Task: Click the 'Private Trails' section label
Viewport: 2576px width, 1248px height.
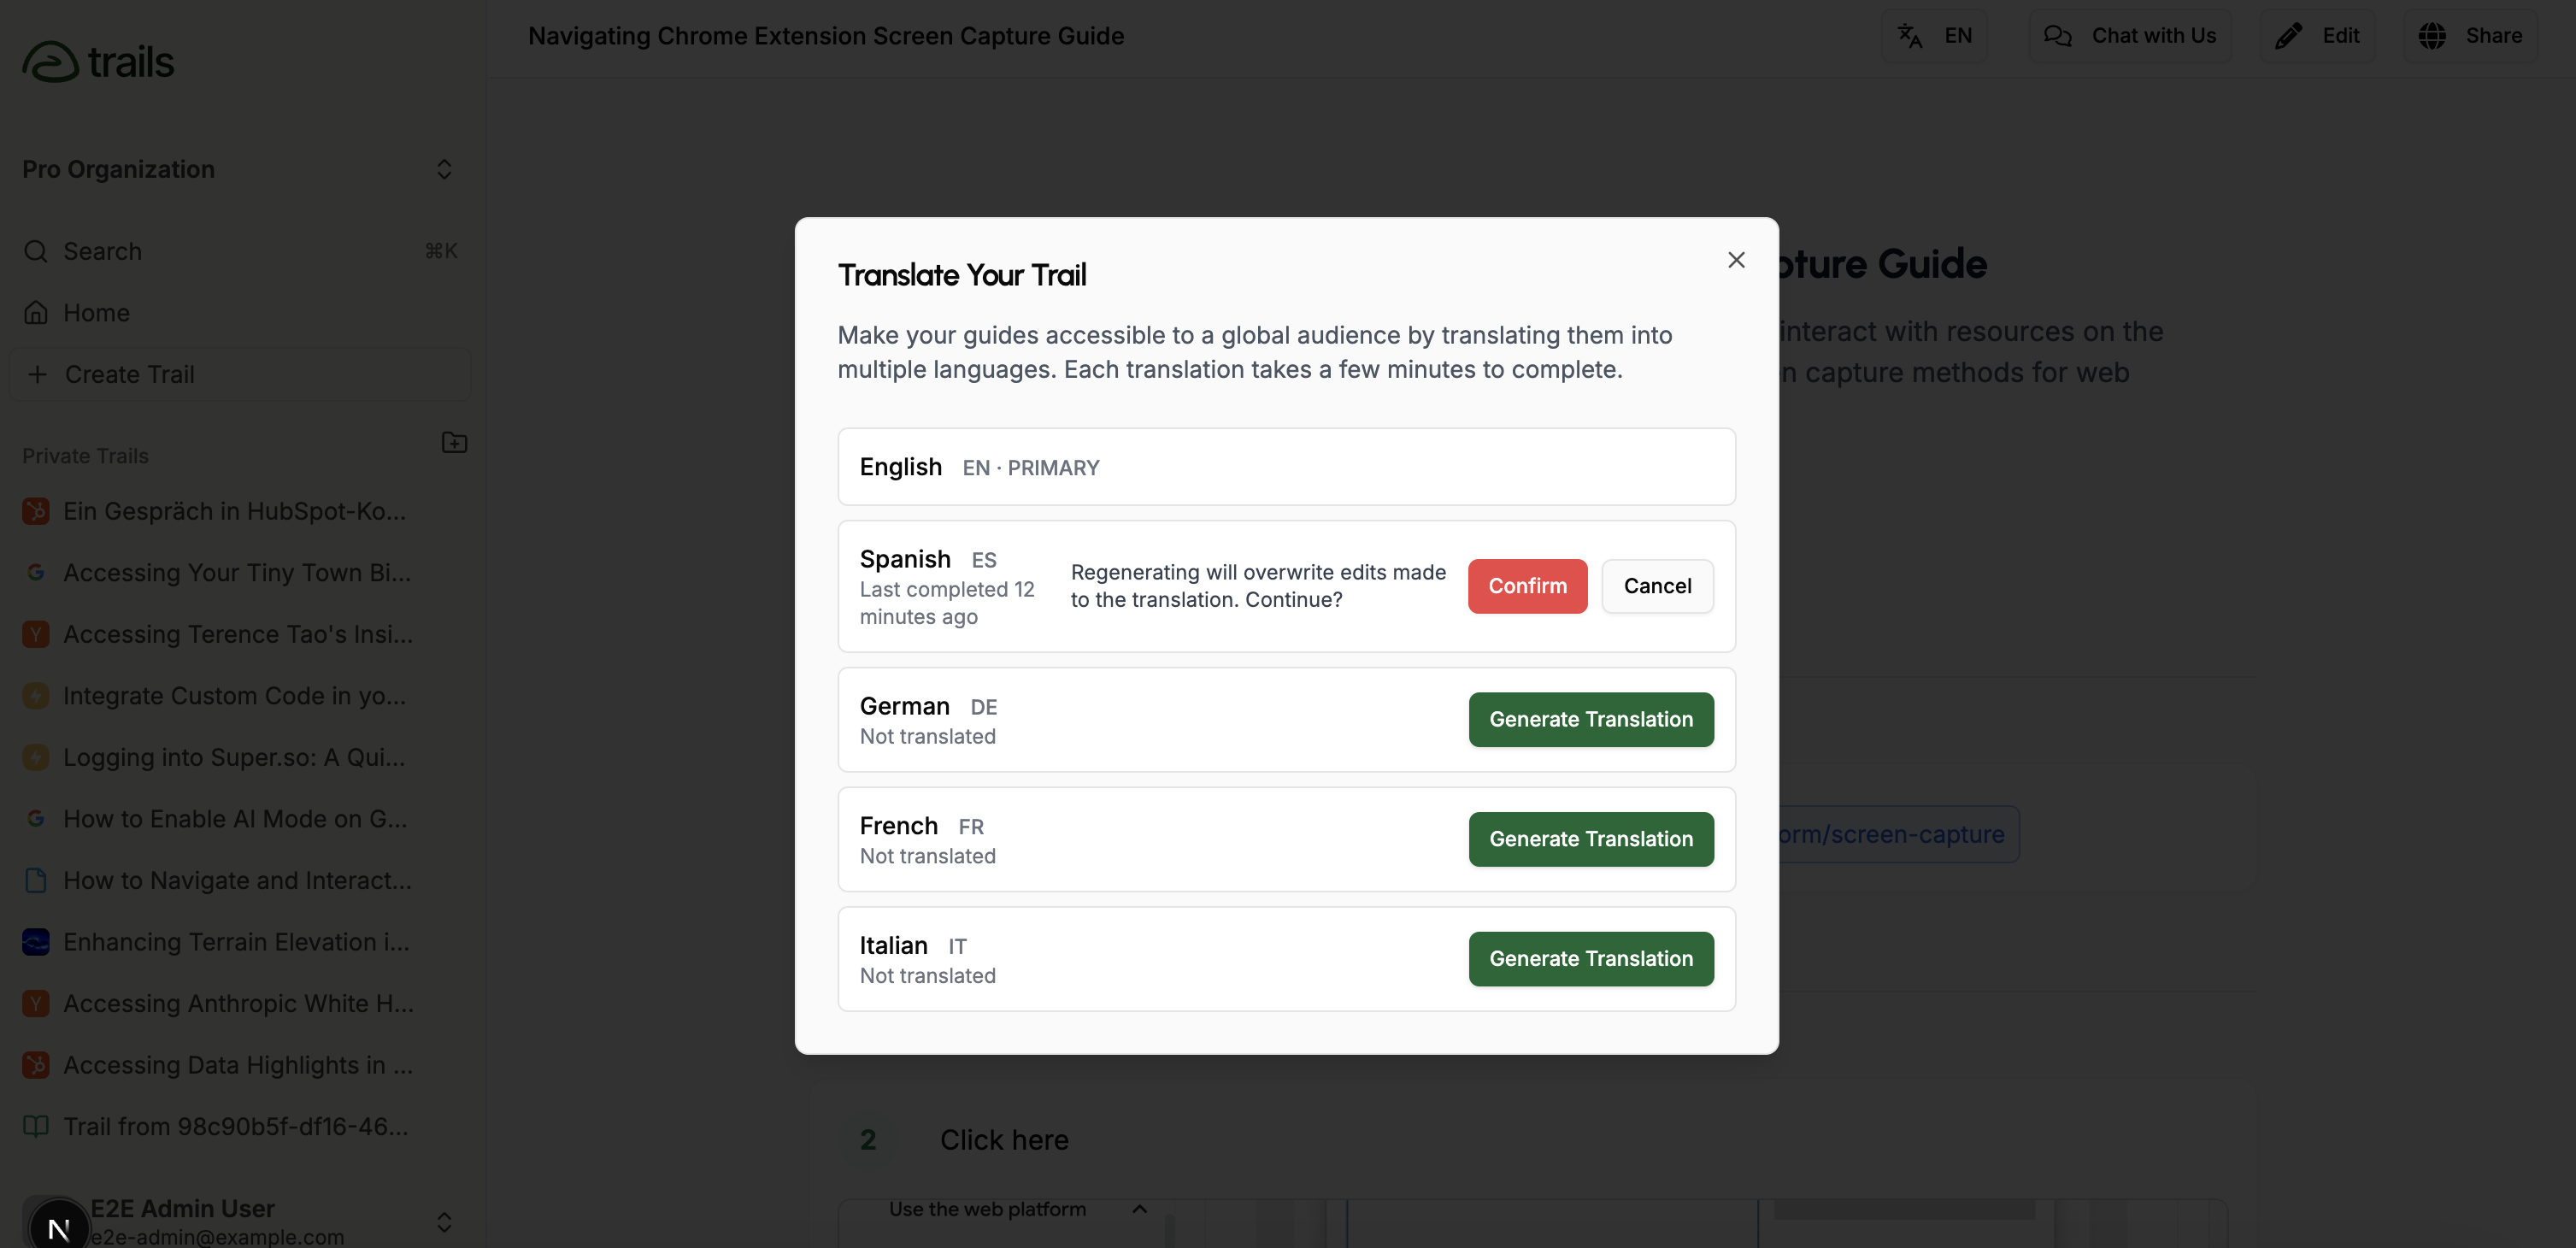Action: point(85,456)
